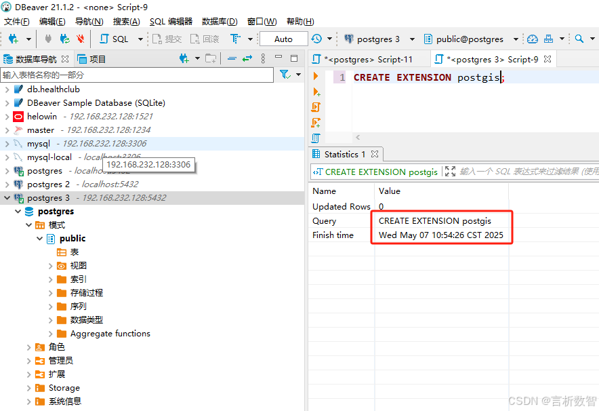Open the 导航(N) menu
Screen dimensions: 599x411
click(89, 22)
